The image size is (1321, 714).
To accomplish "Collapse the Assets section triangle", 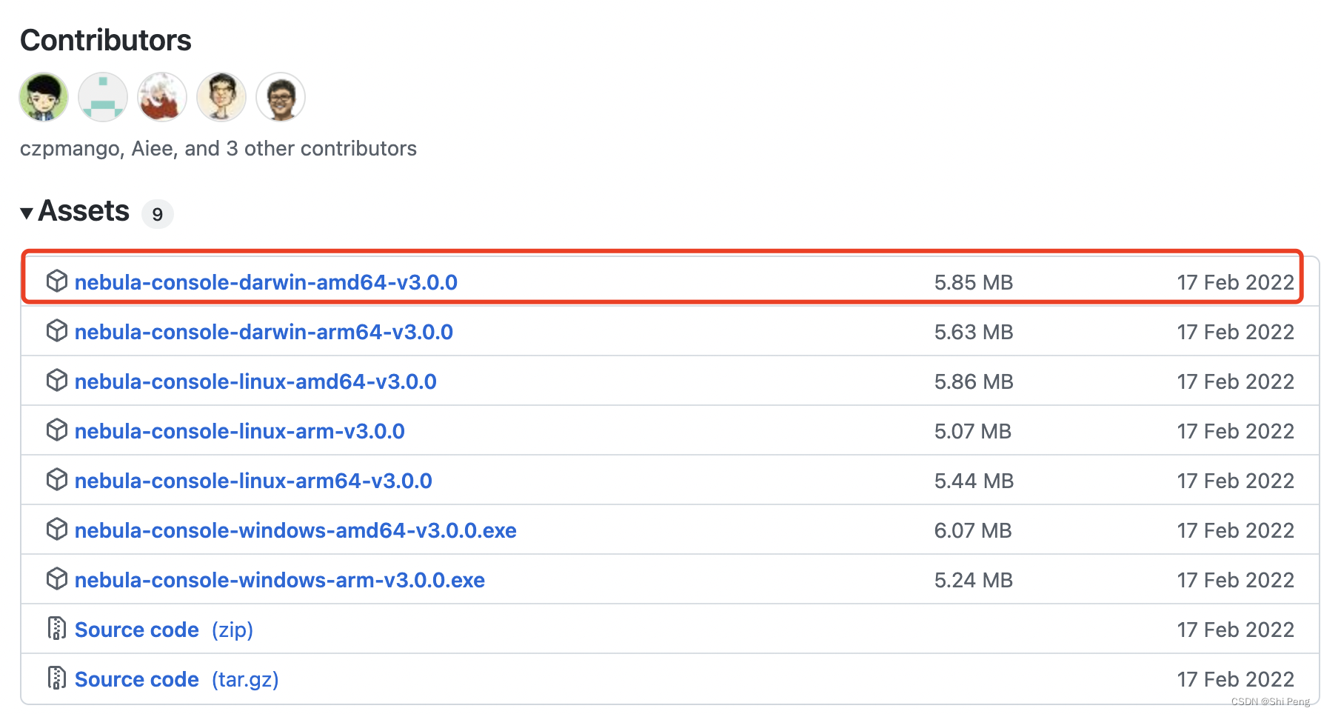I will pos(27,213).
